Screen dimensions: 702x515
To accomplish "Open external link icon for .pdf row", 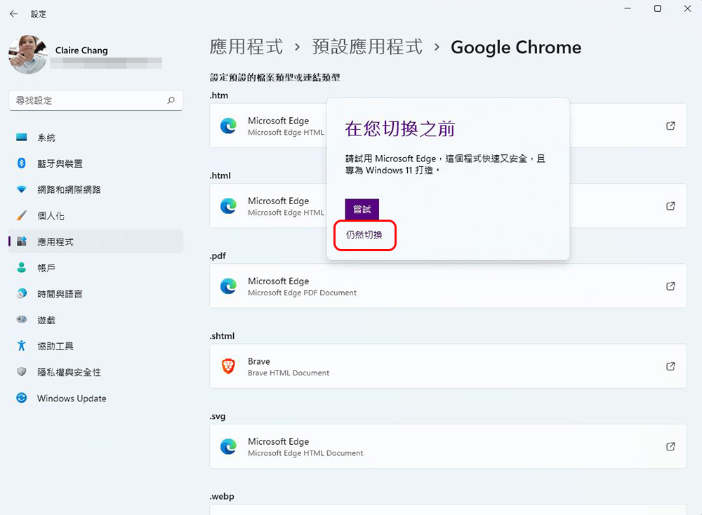I will [x=670, y=286].
